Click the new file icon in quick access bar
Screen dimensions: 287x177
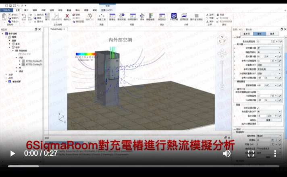6,6
